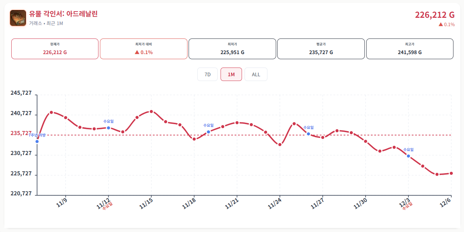Click the blue 수요일 marker at 11/12
This screenshot has width=464, height=232.
(108, 128)
